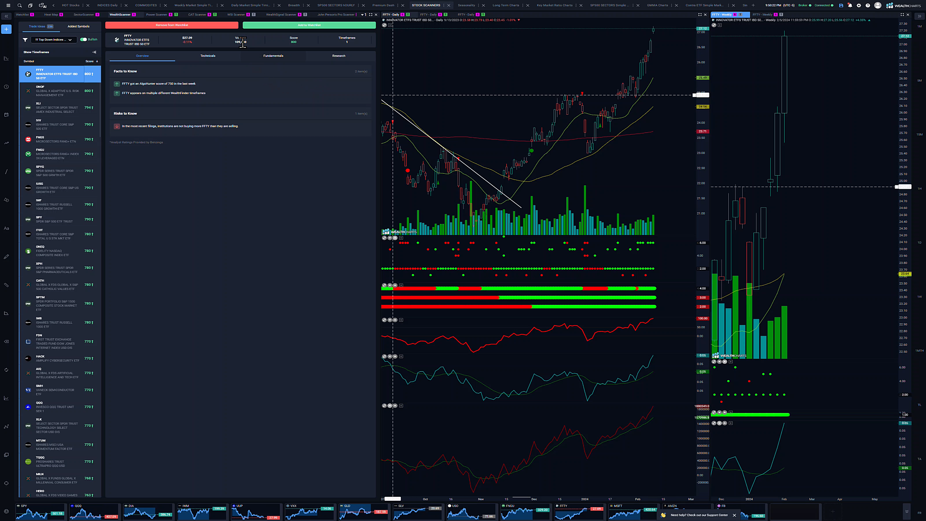Viewport: 926px width, 521px height.
Task: Select ONOF Global X Adaptive row
Action: (60, 91)
